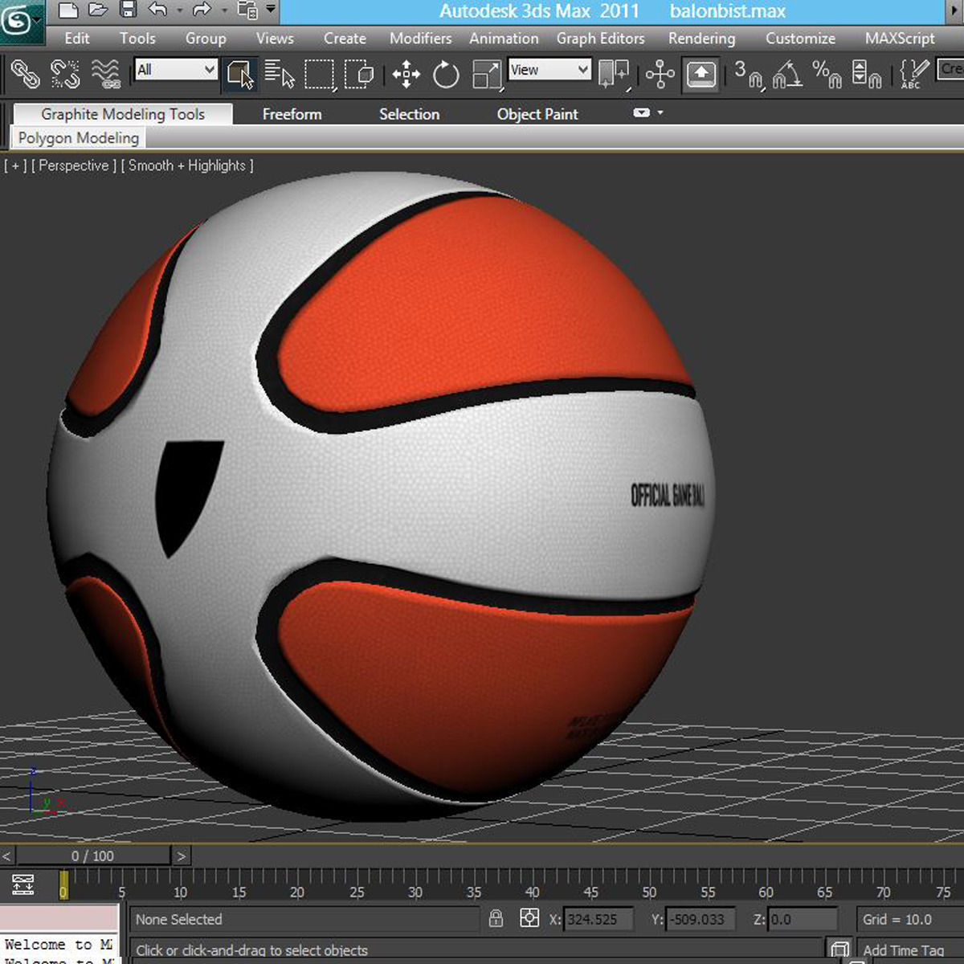Select the Select and Rotate tool
Screen dimensions: 964x964
tap(446, 75)
